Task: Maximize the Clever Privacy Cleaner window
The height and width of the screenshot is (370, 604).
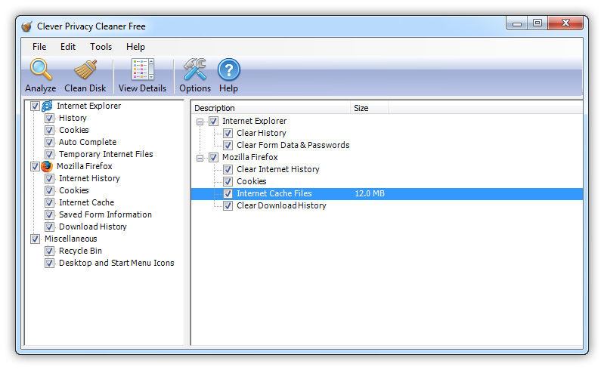Action: point(537,23)
